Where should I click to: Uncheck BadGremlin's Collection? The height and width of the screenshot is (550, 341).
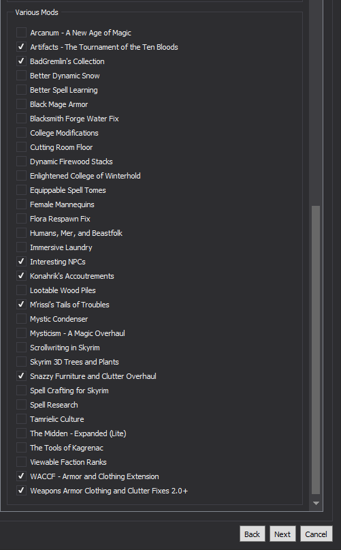(21, 61)
